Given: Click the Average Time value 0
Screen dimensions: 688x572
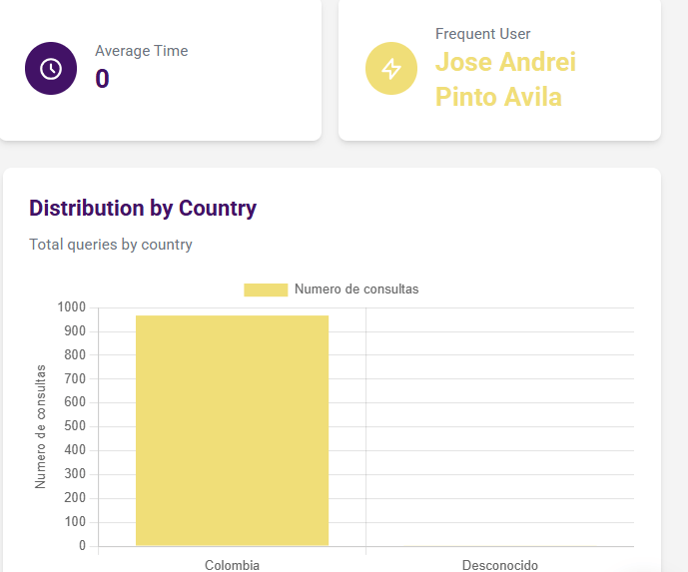Looking at the screenshot, I should [102, 78].
